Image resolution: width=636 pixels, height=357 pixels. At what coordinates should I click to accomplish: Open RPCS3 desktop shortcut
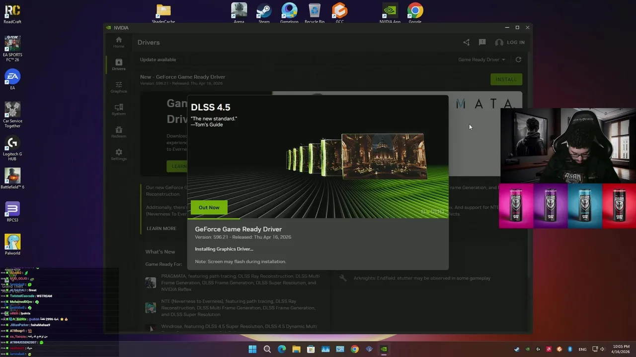click(12, 212)
